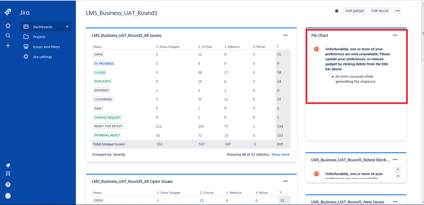The width and height of the screenshot is (424, 205).
Task: Expand the Dashboards arrow
Action: (67, 27)
